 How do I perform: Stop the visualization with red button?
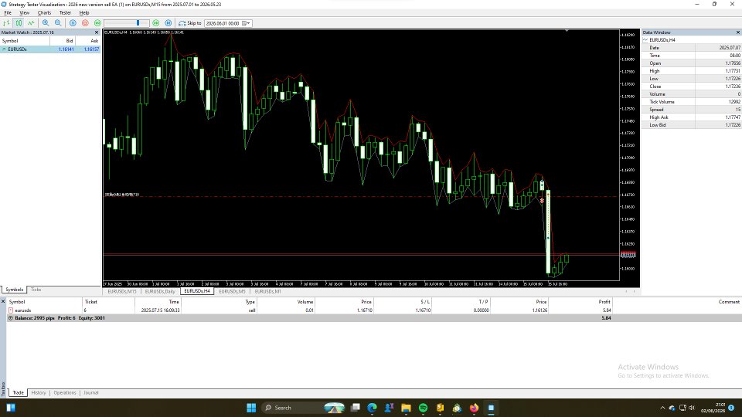click(x=85, y=22)
